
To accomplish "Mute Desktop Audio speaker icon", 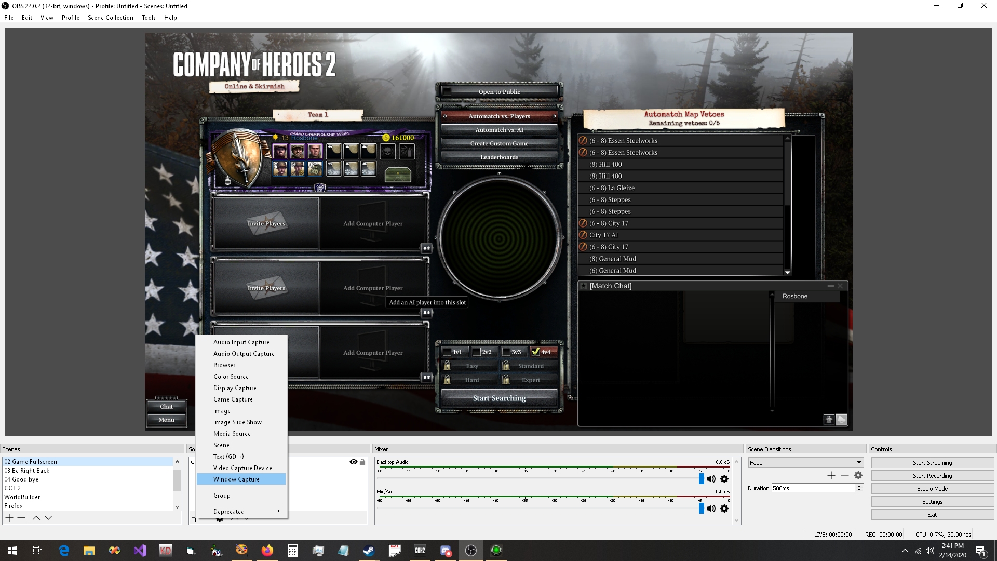I will click(x=711, y=479).
